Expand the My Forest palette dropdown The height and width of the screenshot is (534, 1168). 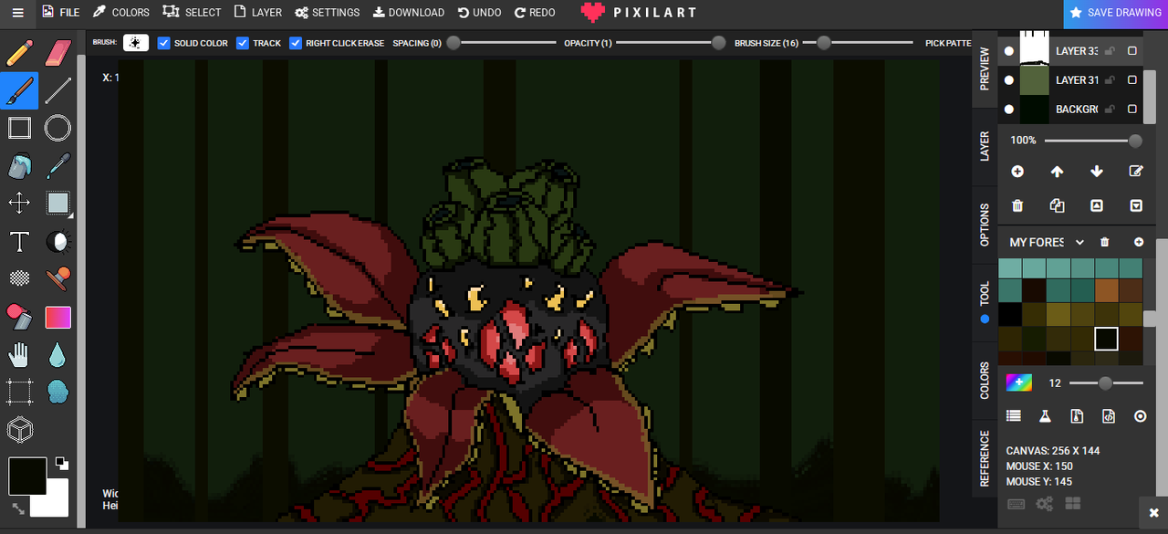pos(1079,242)
